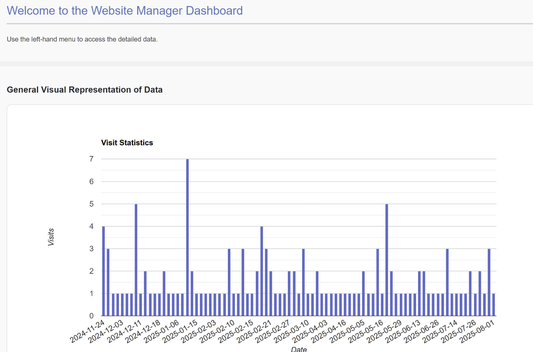
Task: Click the Visit Statistics chart title
Action: [x=127, y=143]
